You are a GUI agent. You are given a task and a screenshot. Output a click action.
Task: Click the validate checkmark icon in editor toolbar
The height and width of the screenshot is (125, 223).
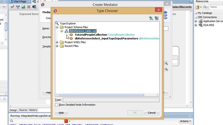coord(13,7)
